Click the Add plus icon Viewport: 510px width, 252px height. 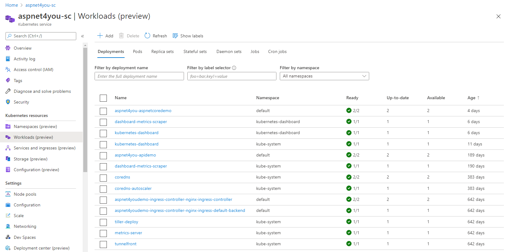100,36
